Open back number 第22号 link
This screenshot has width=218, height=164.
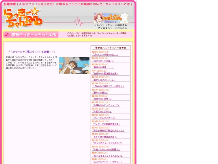pyautogui.click(x=103, y=67)
